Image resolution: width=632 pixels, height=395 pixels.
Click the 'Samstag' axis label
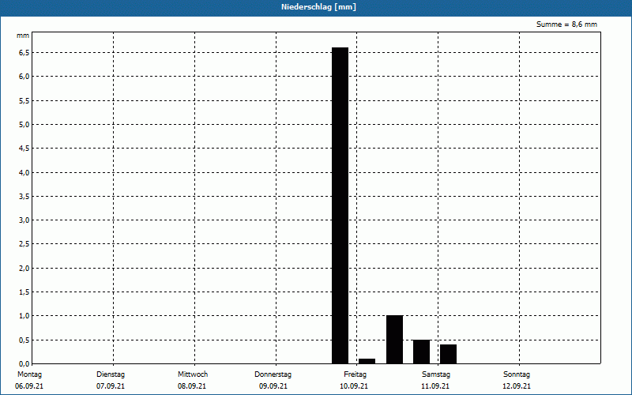[436, 374]
